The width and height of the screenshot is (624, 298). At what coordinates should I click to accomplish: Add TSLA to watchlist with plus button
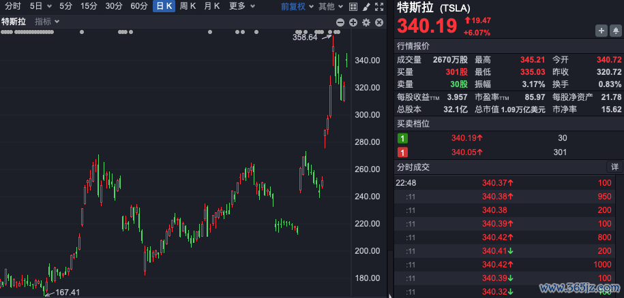click(601, 31)
